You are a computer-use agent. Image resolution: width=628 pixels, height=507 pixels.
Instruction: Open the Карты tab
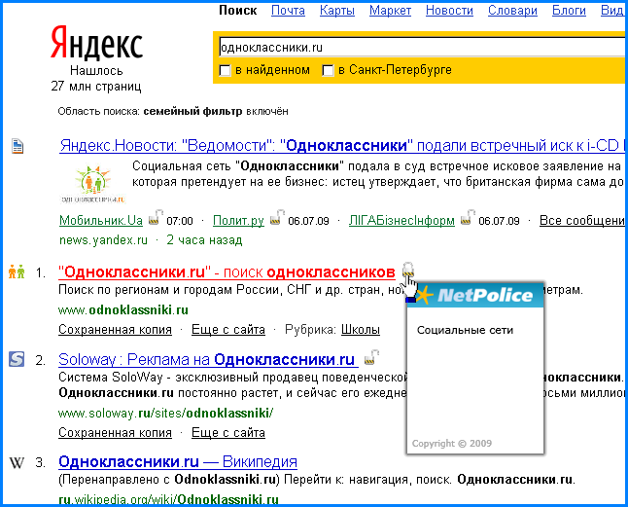click(337, 10)
